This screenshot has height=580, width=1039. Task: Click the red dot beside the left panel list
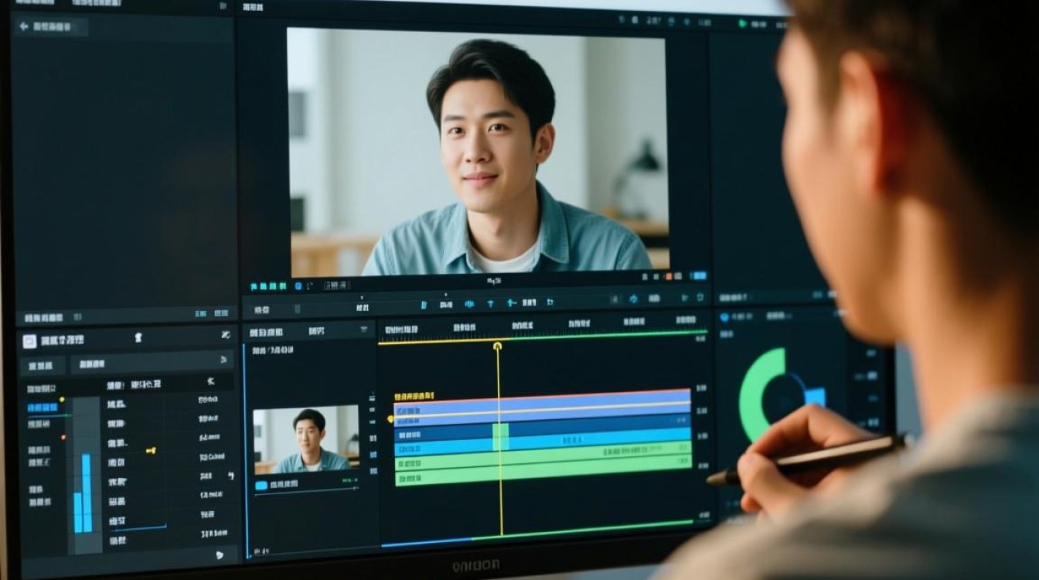click(63, 437)
